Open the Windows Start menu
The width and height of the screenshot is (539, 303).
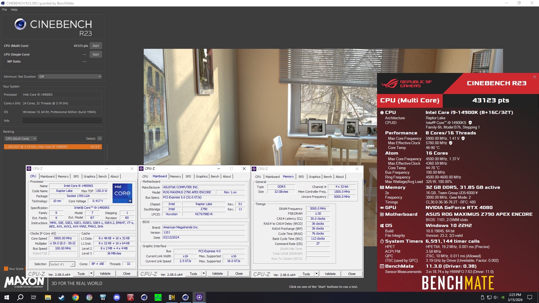click(7, 297)
